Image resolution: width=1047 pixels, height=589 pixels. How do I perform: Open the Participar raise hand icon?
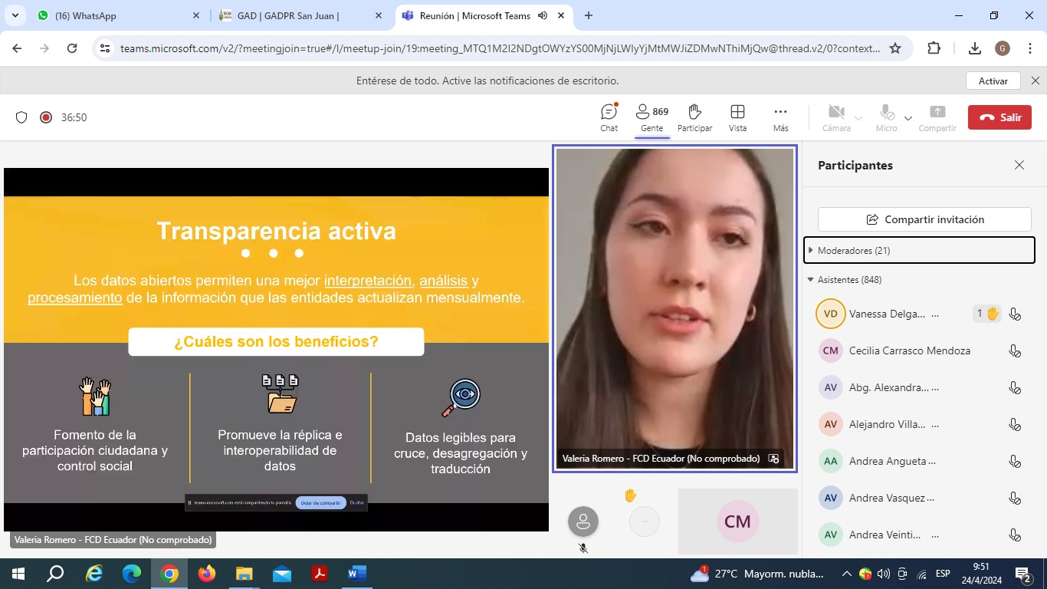point(694,113)
